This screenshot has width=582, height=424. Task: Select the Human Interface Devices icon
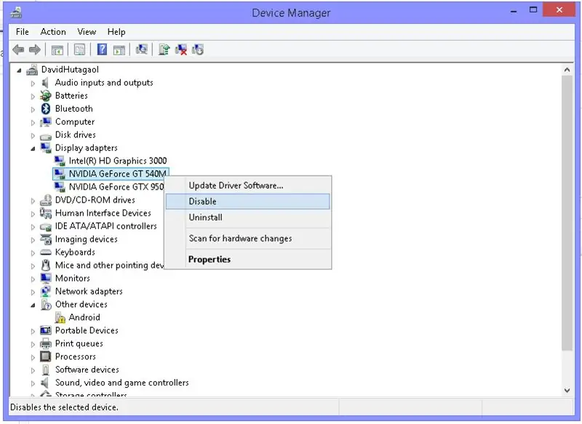coord(46,213)
